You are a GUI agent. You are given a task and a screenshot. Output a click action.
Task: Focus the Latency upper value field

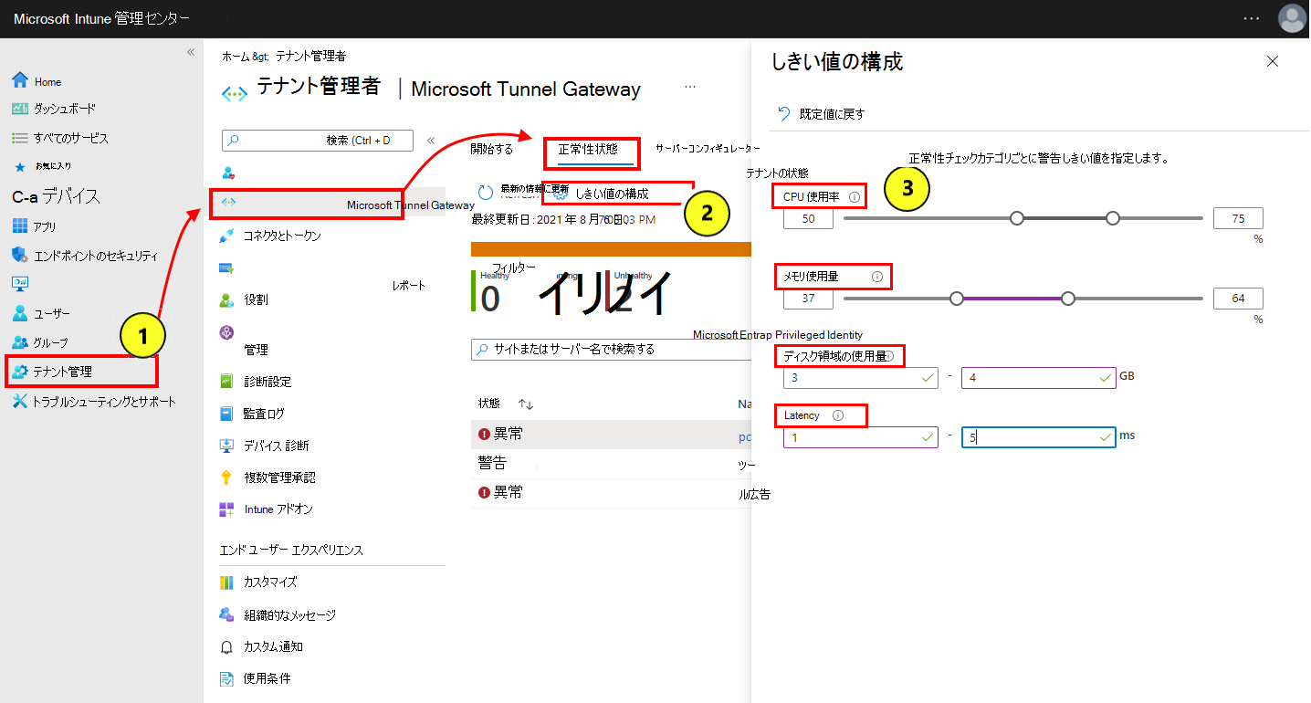[x=1039, y=437]
